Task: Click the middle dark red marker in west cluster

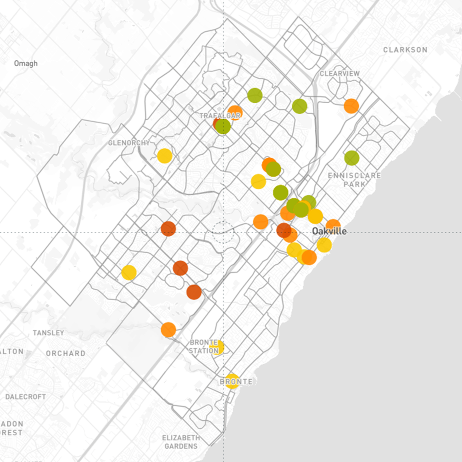Action: pos(180,267)
